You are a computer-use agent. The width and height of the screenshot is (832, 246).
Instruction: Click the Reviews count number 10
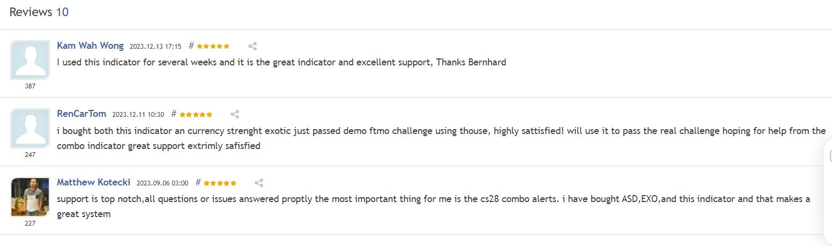62,12
